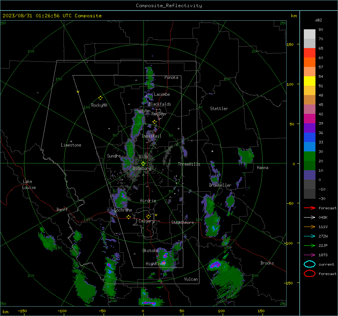Click the yellow radar-site diamond near Didsbury

tap(143, 164)
